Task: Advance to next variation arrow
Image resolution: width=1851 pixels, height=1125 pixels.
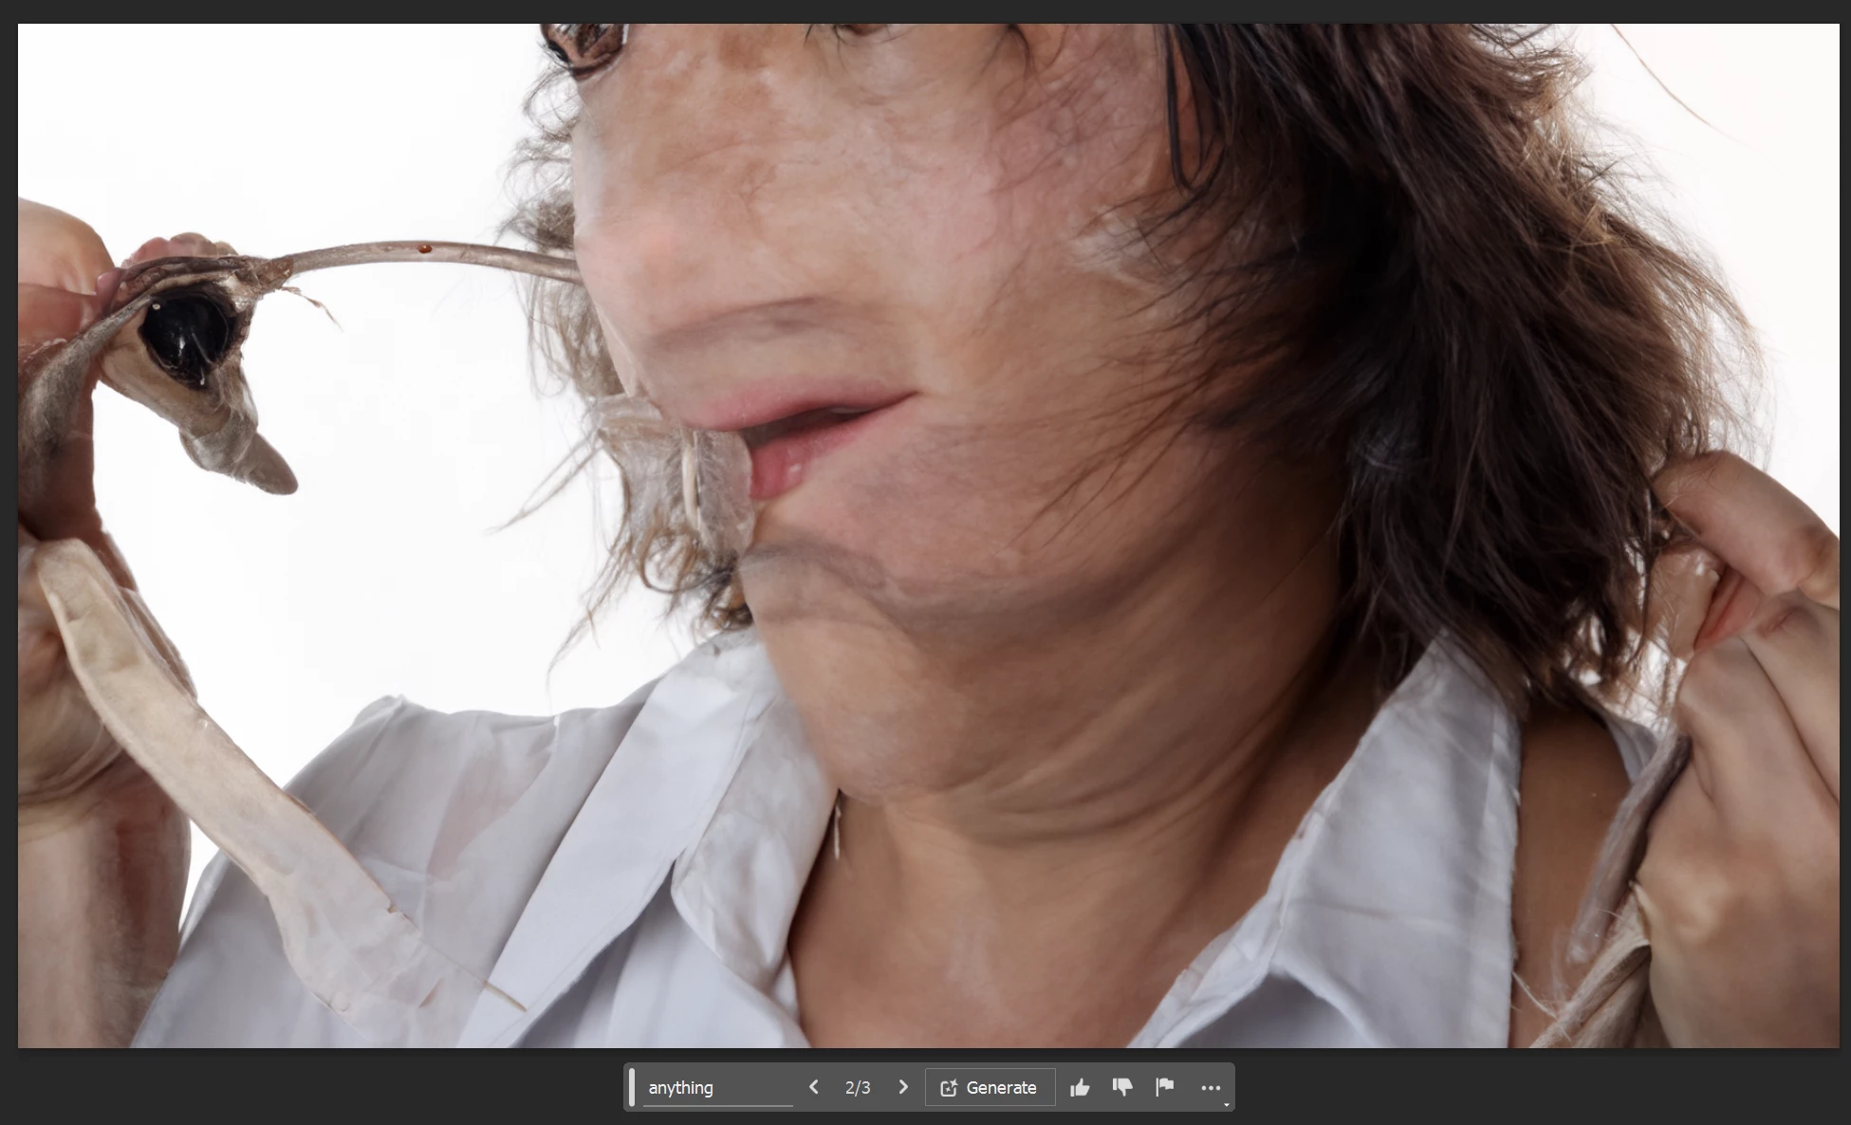Action: point(903,1087)
